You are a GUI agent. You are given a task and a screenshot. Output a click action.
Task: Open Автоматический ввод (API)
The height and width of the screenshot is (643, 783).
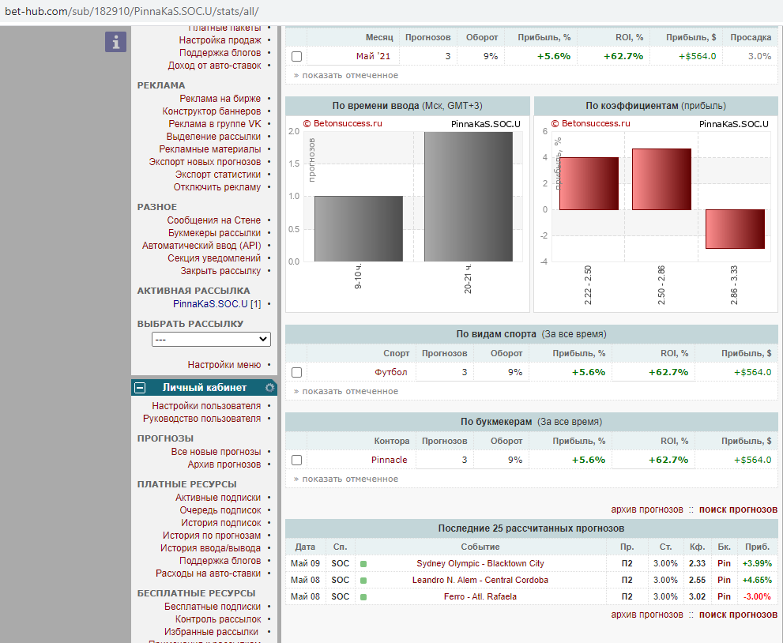coord(201,245)
